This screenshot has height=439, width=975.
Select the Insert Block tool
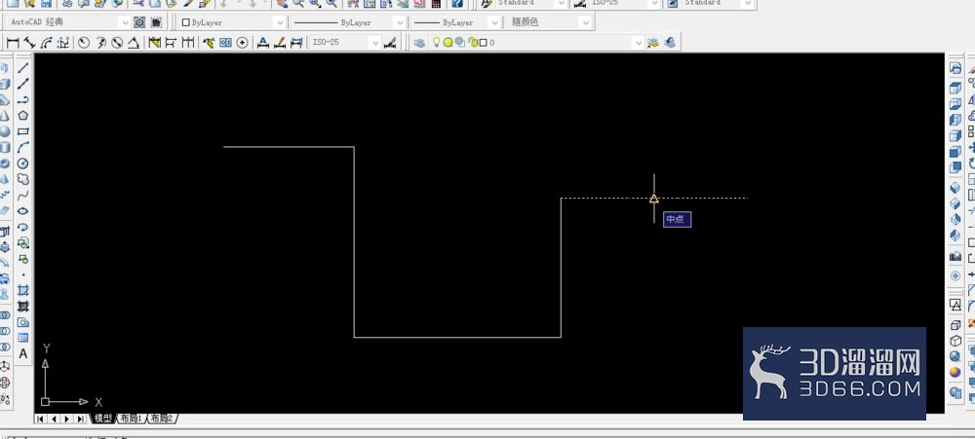pyautogui.click(x=23, y=242)
